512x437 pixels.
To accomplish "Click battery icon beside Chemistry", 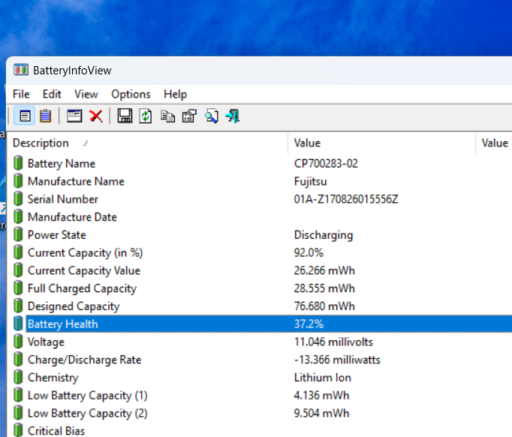I will click(18, 377).
